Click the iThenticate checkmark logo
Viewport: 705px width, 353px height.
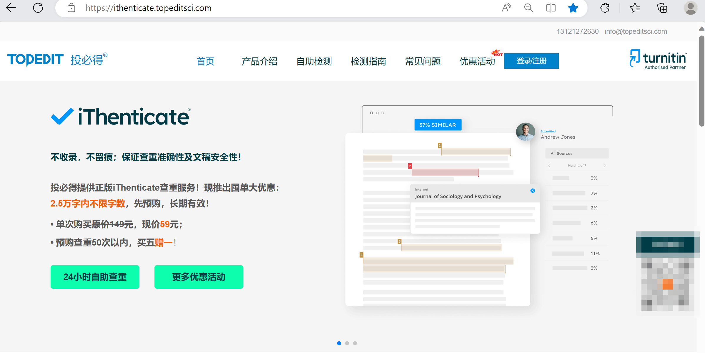pos(62,116)
